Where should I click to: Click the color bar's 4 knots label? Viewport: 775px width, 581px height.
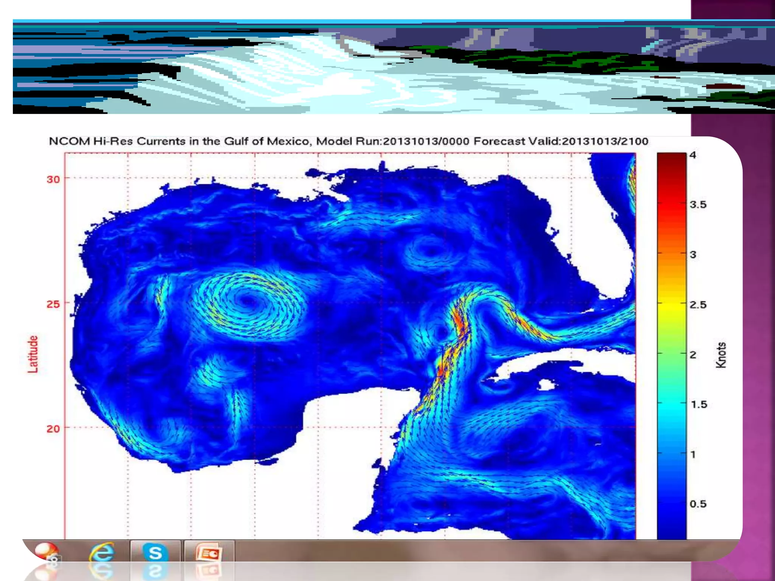point(693,155)
